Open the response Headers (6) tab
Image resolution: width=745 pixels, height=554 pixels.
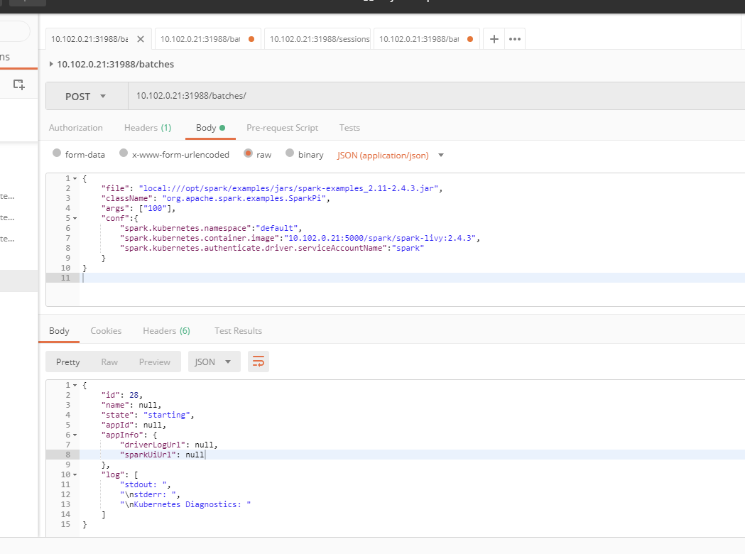pos(166,331)
